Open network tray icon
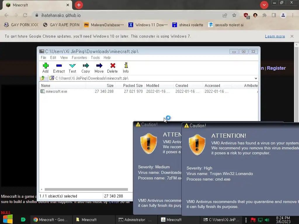This screenshot has height=224, width=299. [260, 220]
